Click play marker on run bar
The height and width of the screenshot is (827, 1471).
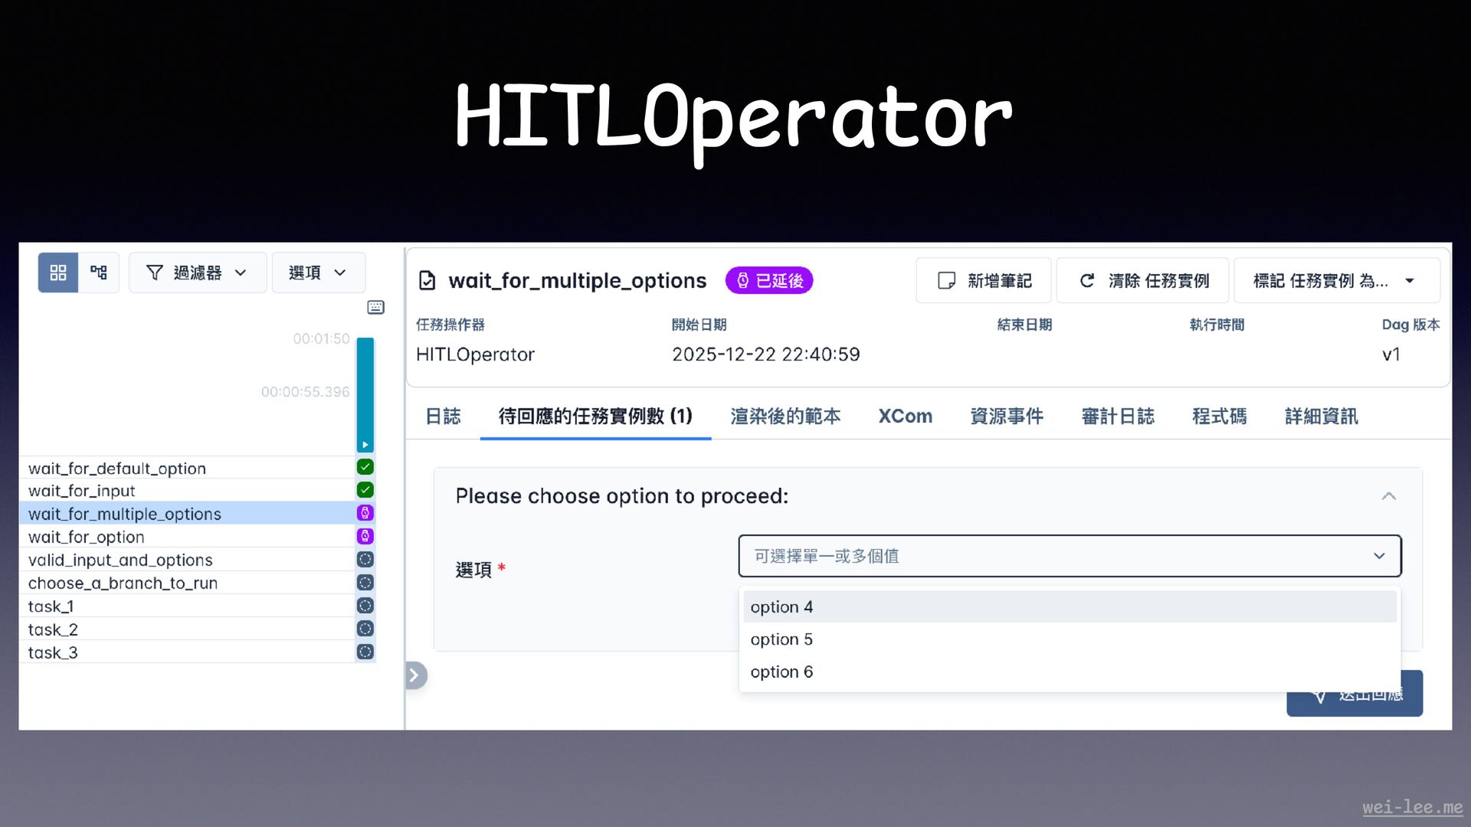[x=365, y=445]
